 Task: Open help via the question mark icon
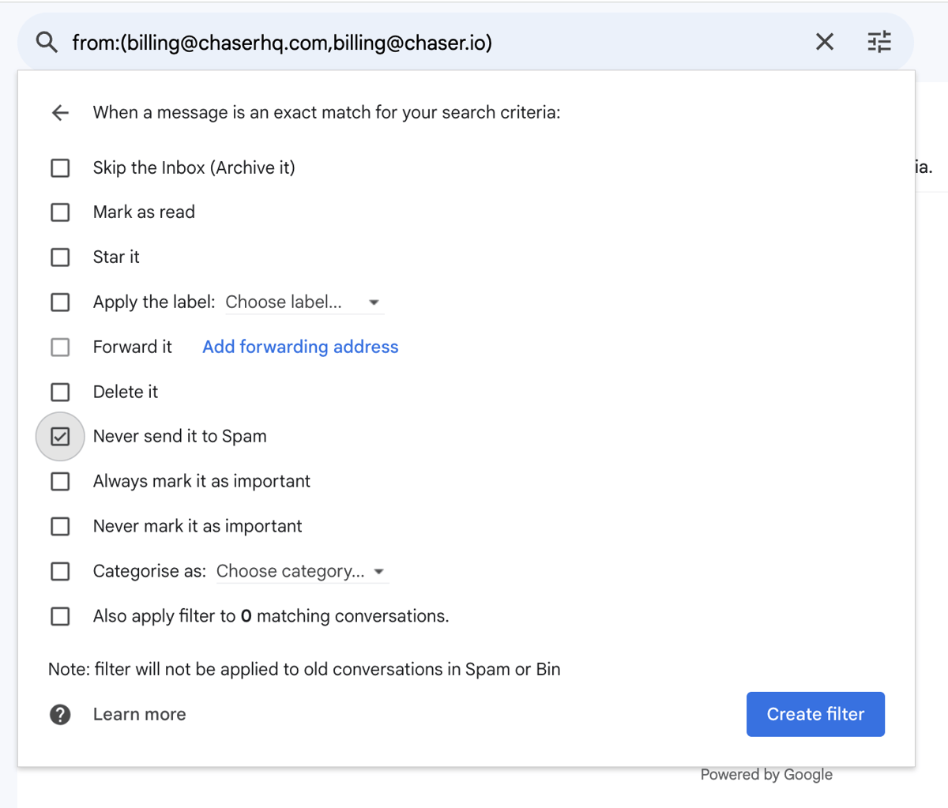pyautogui.click(x=60, y=714)
